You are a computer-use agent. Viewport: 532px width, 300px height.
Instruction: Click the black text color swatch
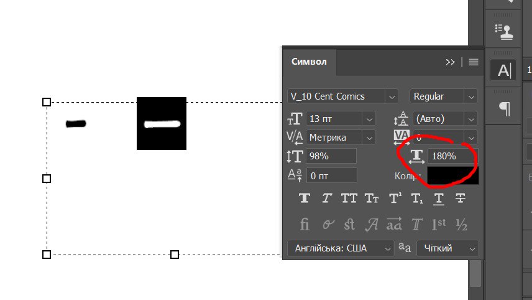[x=452, y=176]
